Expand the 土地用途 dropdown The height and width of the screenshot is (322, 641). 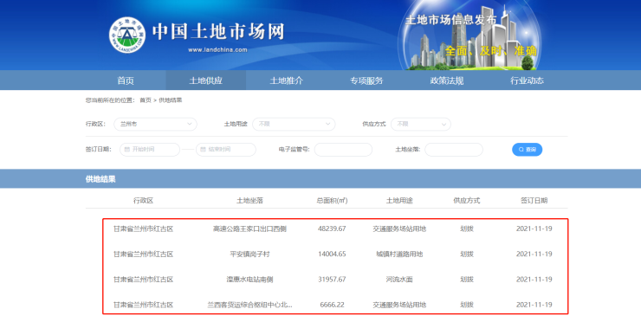point(294,125)
